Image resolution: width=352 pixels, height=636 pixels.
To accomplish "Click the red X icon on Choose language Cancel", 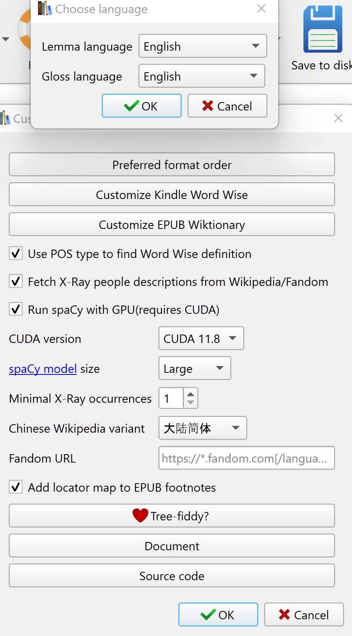I will point(208,106).
